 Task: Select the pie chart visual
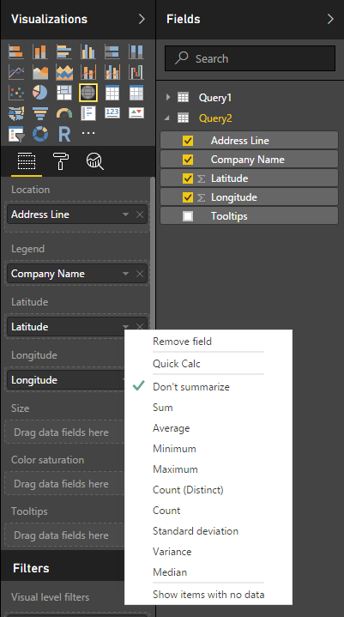[40, 93]
